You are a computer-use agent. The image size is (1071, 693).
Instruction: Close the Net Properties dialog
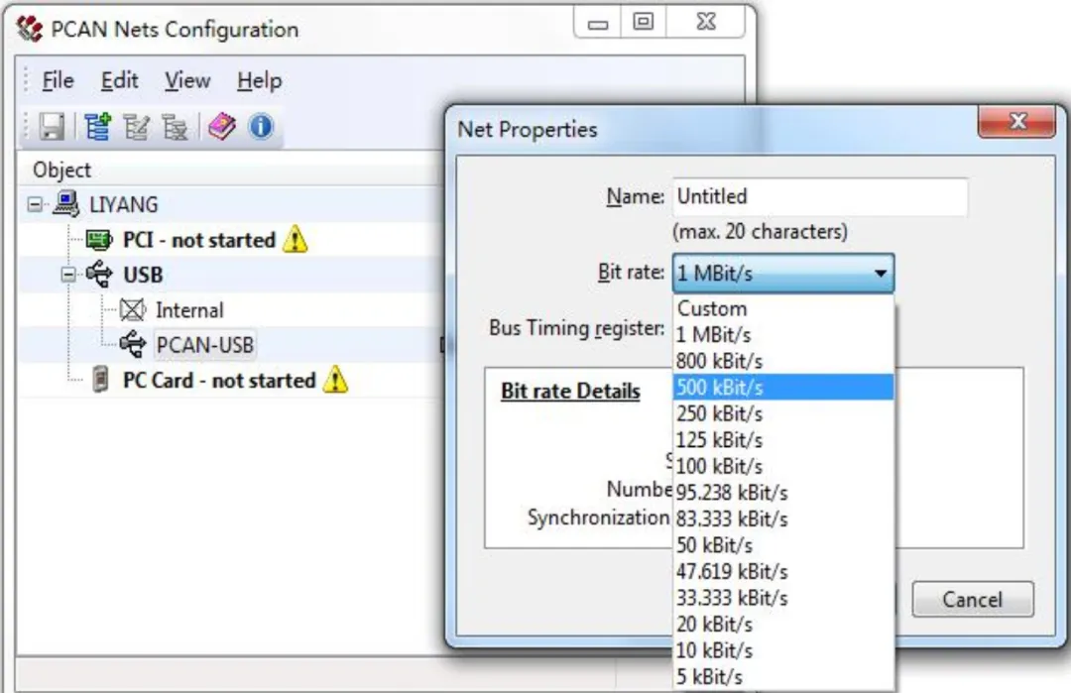[x=1016, y=122]
